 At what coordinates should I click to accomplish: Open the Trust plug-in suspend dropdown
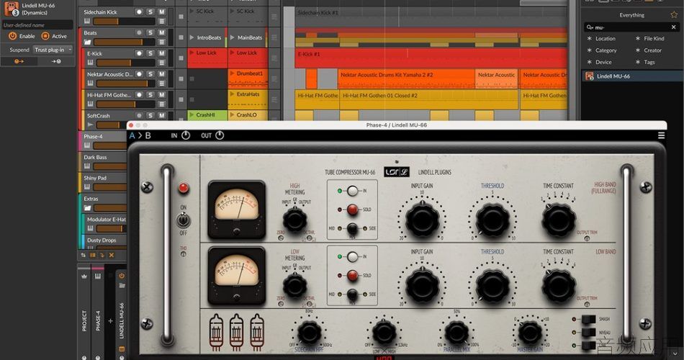pos(53,50)
